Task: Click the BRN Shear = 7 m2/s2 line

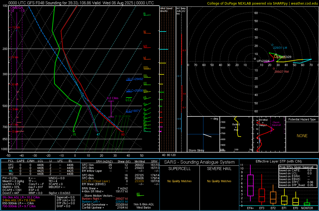Action: point(105,188)
